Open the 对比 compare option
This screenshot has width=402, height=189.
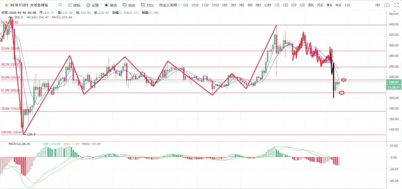pyautogui.click(x=148, y=5)
